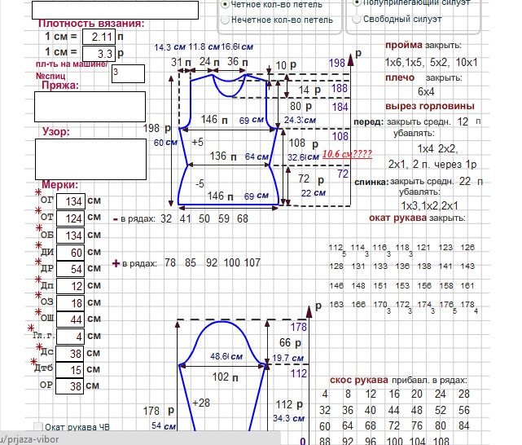Screen dimensions: 522x445
Task: Click the red 10.6 см???? link
Action: [x=347, y=153]
